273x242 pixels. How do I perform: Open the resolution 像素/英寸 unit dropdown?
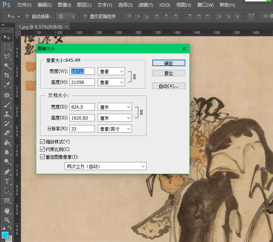[115, 129]
